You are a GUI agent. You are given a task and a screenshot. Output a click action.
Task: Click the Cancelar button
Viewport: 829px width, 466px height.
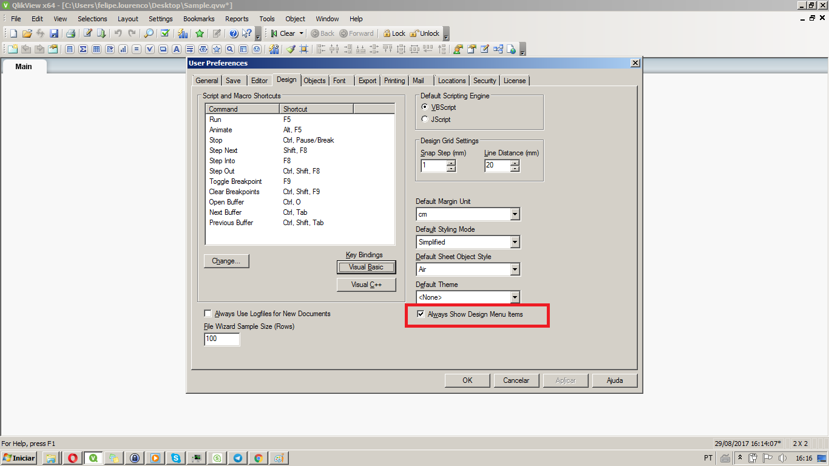pyautogui.click(x=516, y=380)
